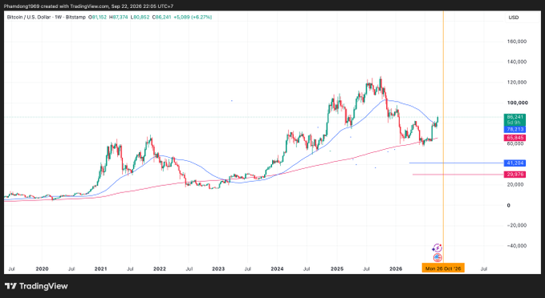The width and height of the screenshot is (545, 298).
Task: Click the 120,000 price axis label
Action: pos(517,83)
